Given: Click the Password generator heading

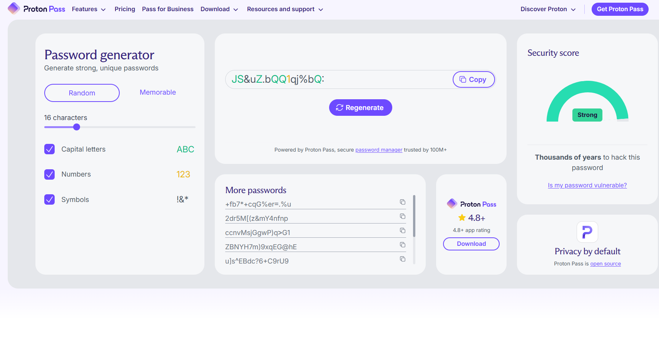Looking at the screenshot, I should (x=99, y=55).
